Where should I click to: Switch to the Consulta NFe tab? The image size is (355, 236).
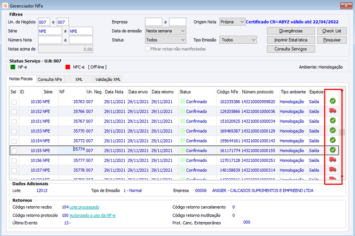50,79
